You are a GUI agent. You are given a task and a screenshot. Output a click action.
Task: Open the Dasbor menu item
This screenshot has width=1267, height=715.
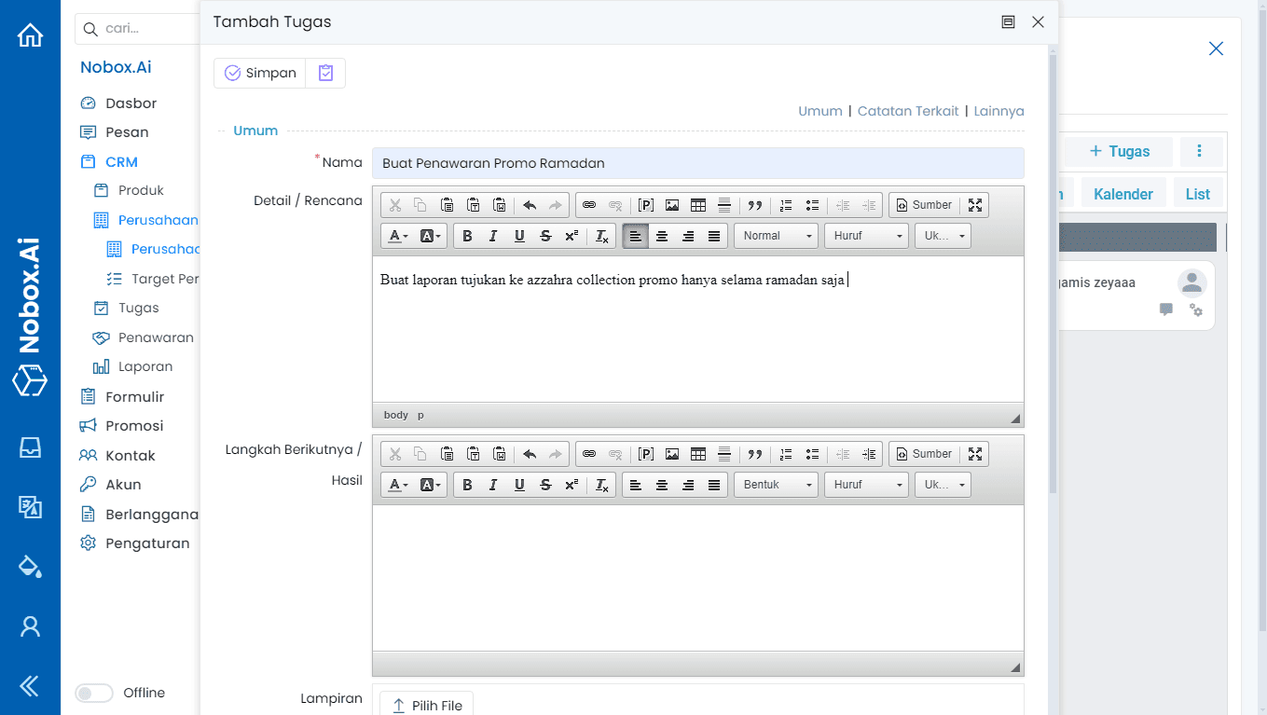point(131,103)
